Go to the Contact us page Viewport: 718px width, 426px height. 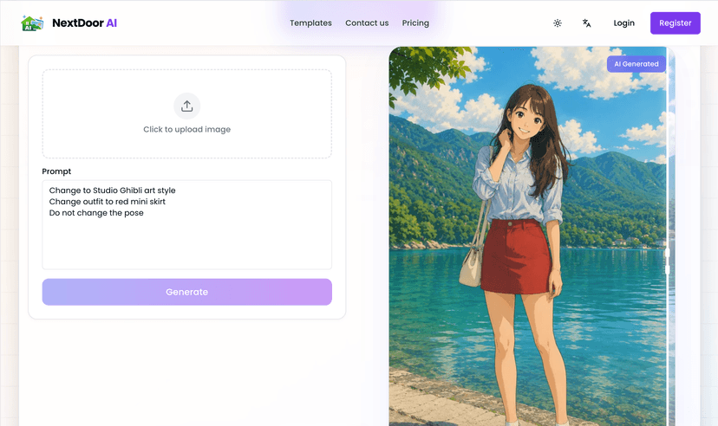point(367,23)
